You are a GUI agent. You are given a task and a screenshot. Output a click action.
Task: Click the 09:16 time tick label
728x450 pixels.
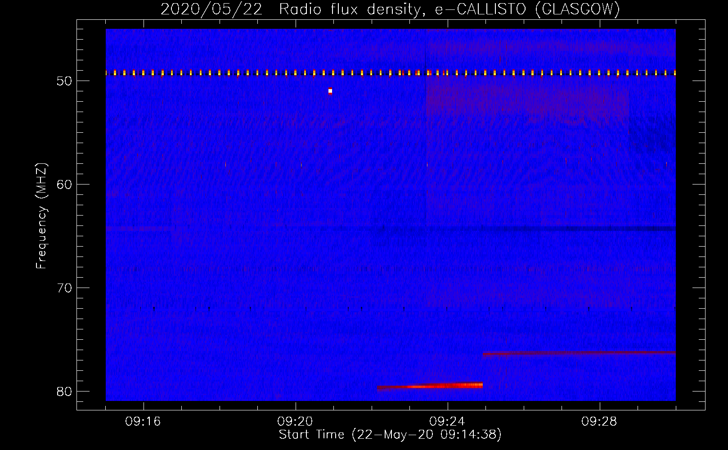[143, 422]
